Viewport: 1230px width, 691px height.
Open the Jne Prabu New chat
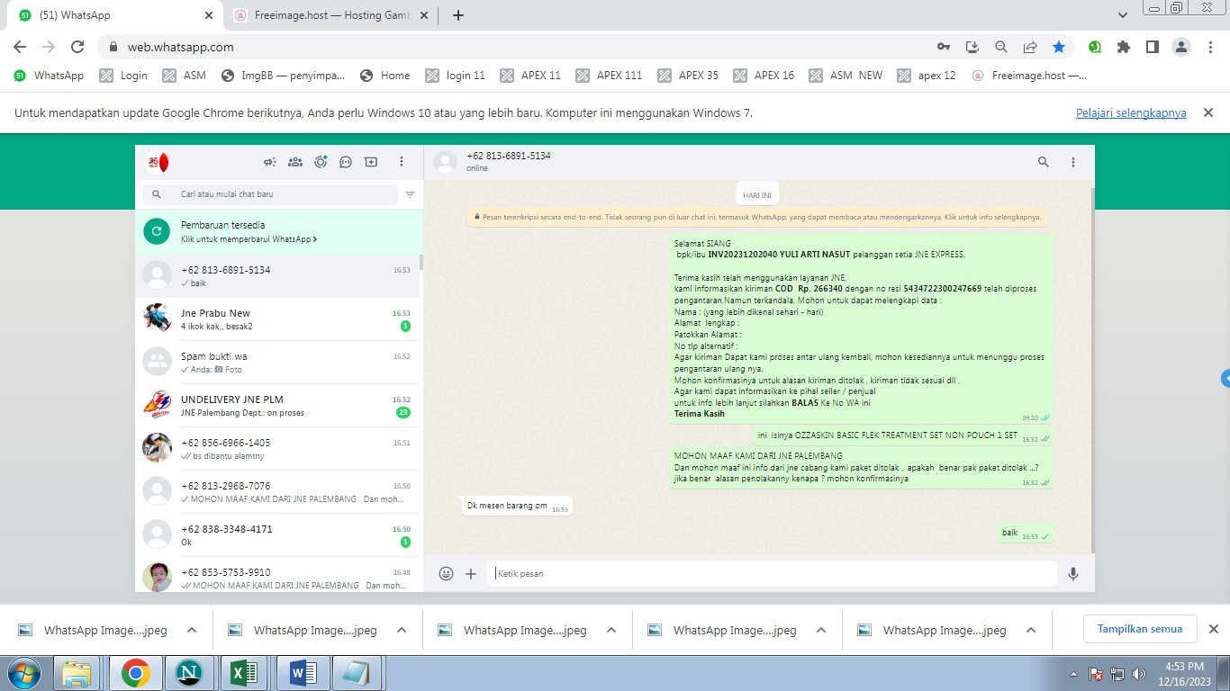pyautogui.click(x=277, y=319)
